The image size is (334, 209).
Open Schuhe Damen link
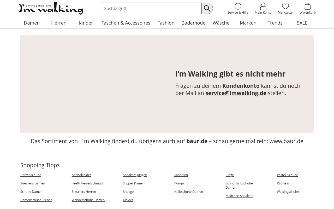tap(31, 192)
